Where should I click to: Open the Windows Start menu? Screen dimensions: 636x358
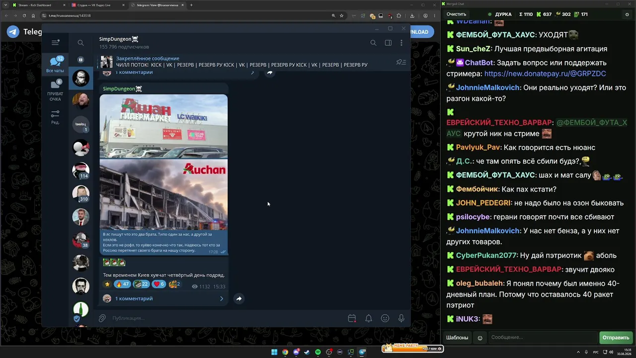click(274, 353)
